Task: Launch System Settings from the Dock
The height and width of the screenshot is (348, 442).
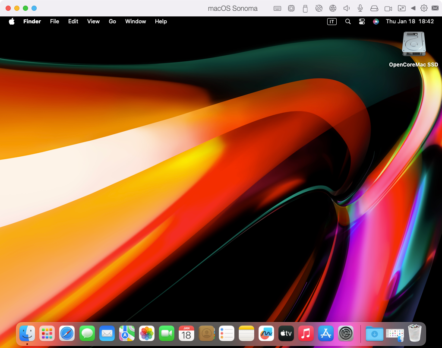Action: click(x=346, y=333)
